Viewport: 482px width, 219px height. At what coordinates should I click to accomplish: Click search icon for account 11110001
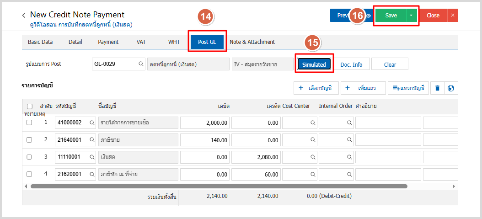tap(92, 157)
